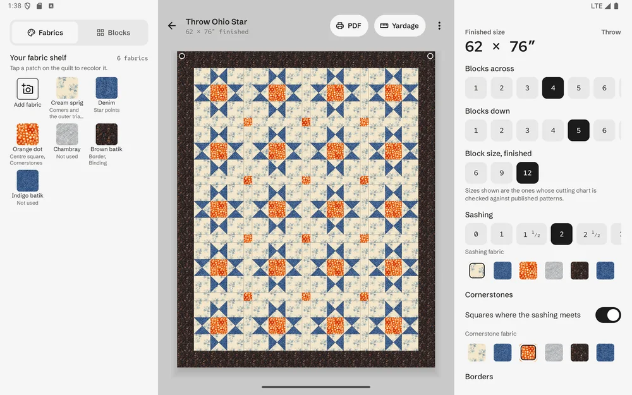
Task: Pick cream sprig as cornerstone fabric
Action: tap(477, 352)
